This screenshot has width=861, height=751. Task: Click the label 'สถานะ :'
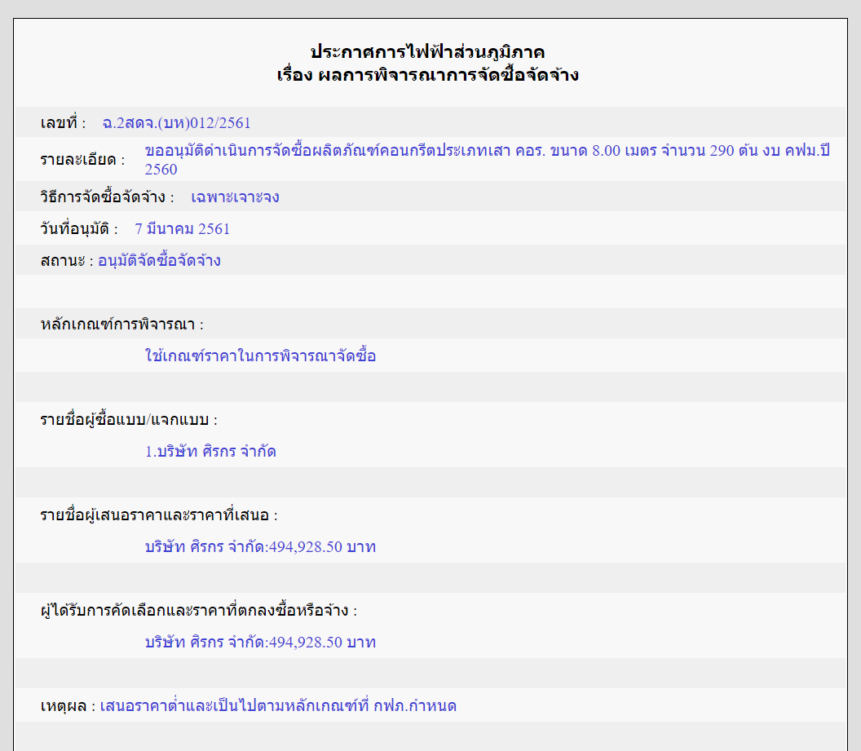(67, 260)
